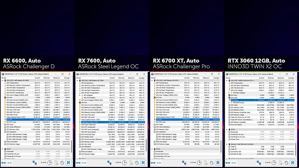Viewport: 299px width, 168px height.
Task: Click blue X close-sensors icon in RX 7600 window
Action: [143, 163]
